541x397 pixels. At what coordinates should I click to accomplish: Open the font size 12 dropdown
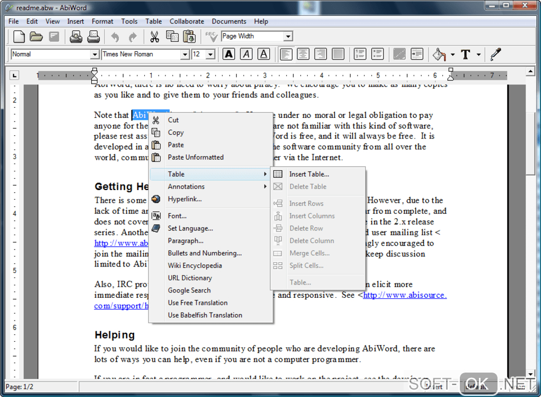coord(211,54)
